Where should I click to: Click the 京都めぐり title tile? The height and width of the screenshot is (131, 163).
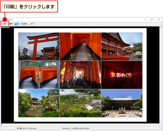pos(122,75)
